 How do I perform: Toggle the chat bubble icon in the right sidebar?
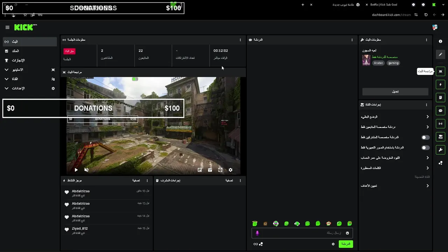coord(440,111)
